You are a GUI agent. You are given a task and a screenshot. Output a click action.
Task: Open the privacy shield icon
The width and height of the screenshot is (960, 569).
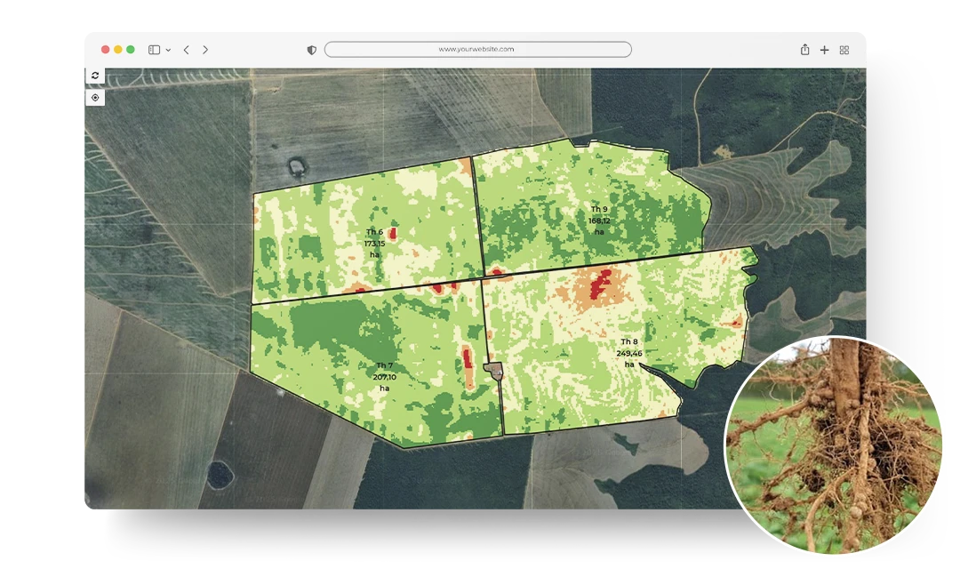311,51
